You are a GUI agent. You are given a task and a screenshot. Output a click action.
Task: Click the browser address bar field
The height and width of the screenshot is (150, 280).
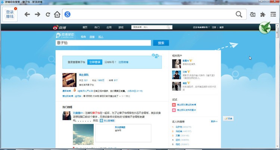coord(154,14)
